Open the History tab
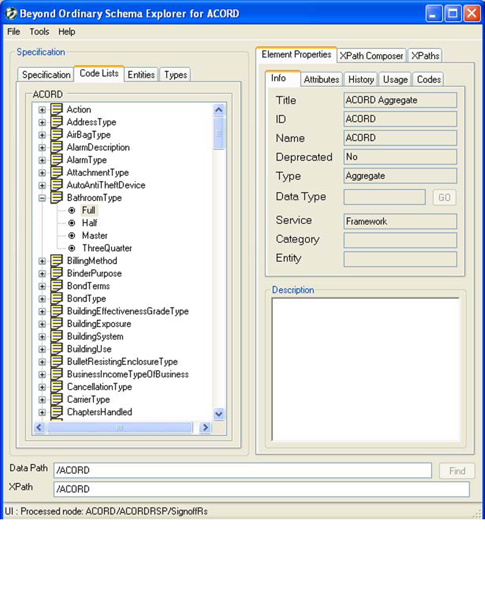The width and height of the screenshot is (485, 606). pyautogui.click(x=361, y=79)
